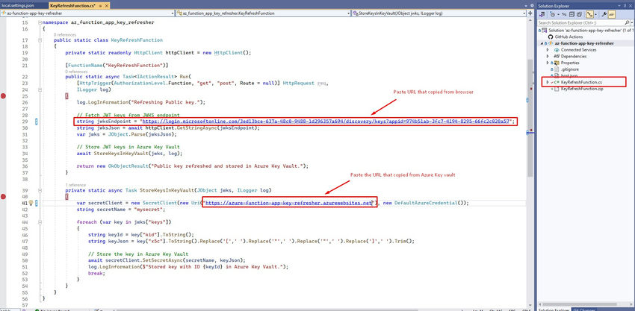The image size is (635, 311).
Task: Select the Dependencies tree item
Action: click(574, 56)
